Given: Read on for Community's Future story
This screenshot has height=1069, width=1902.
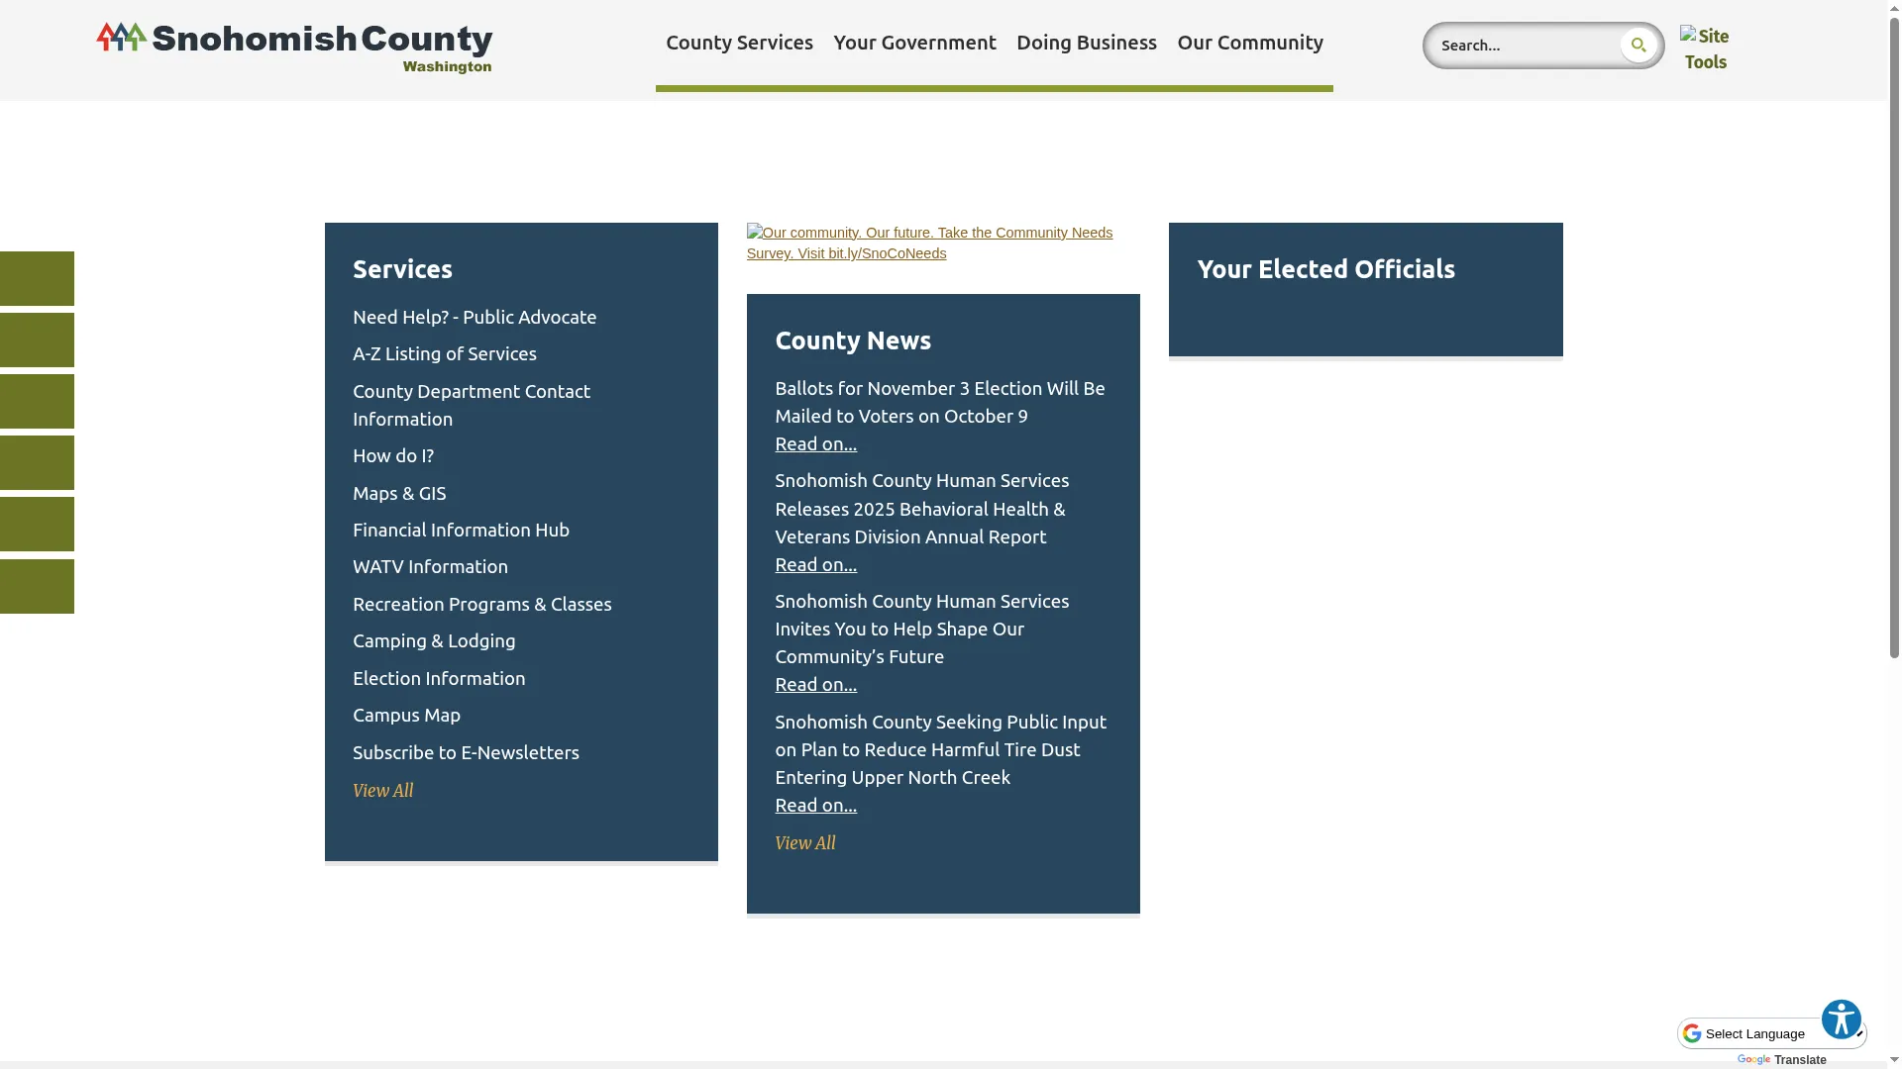Looking at the screenshot, I should point(816,685).
